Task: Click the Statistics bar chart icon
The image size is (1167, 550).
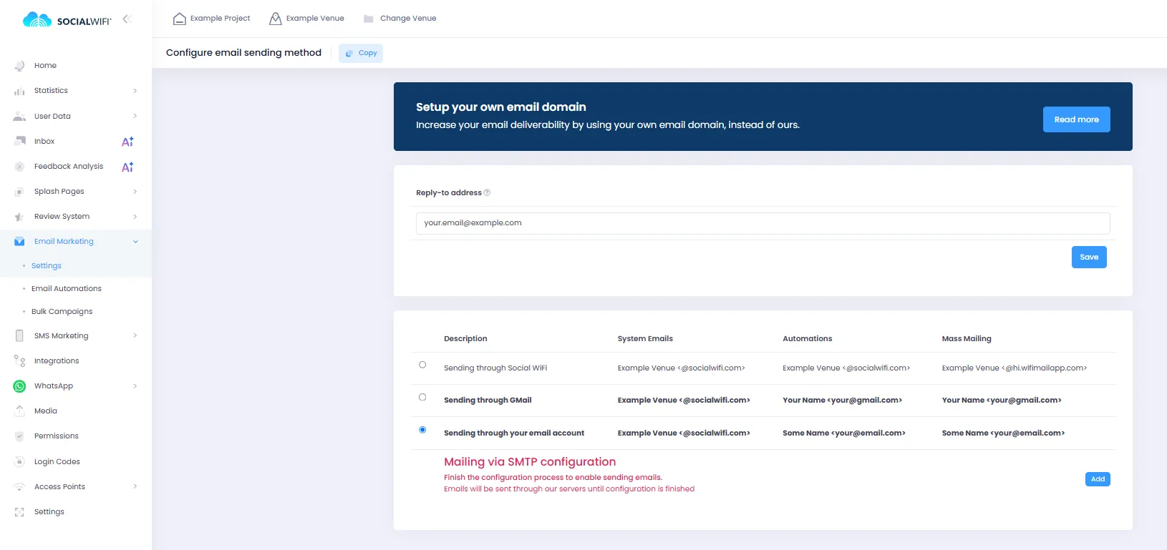Action: click(19, 91)
